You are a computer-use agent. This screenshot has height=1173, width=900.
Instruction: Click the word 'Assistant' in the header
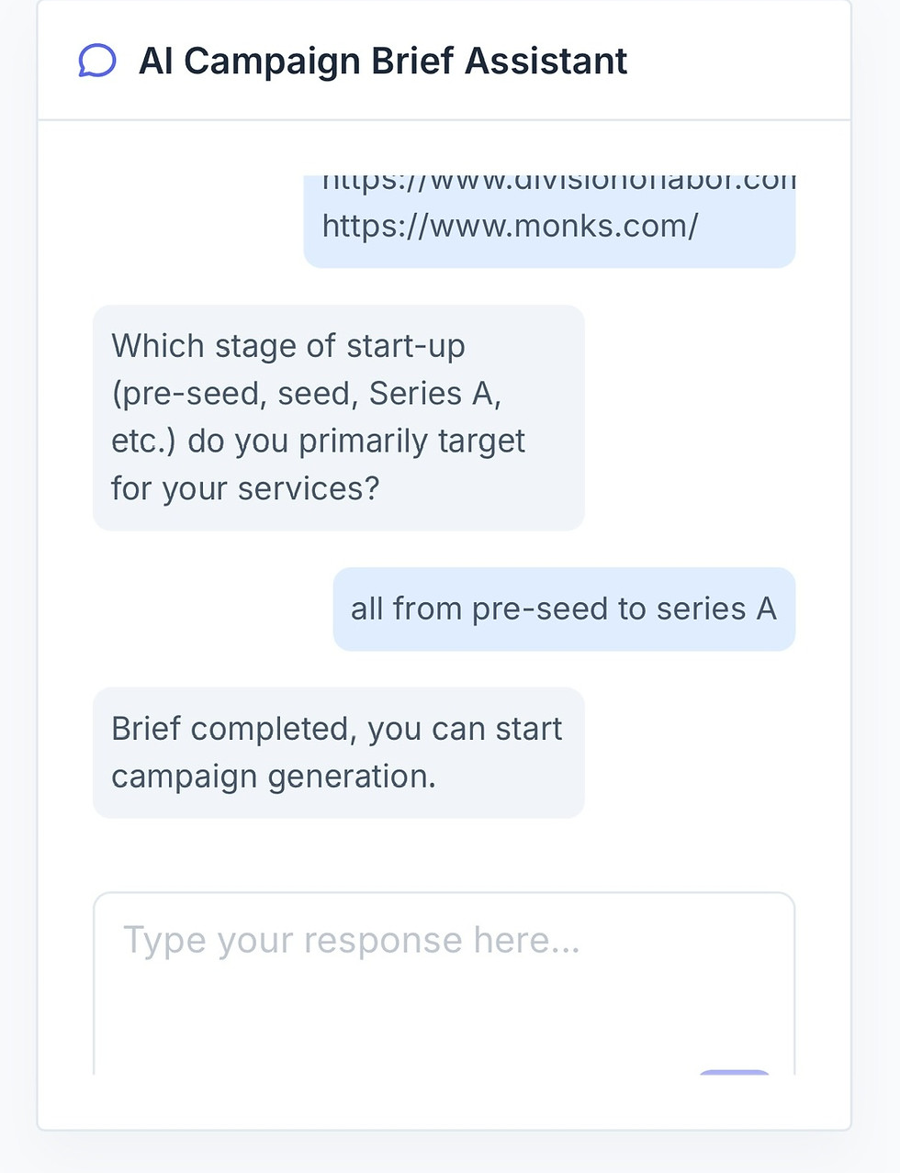pyautogui.click(x=546, y=61)
